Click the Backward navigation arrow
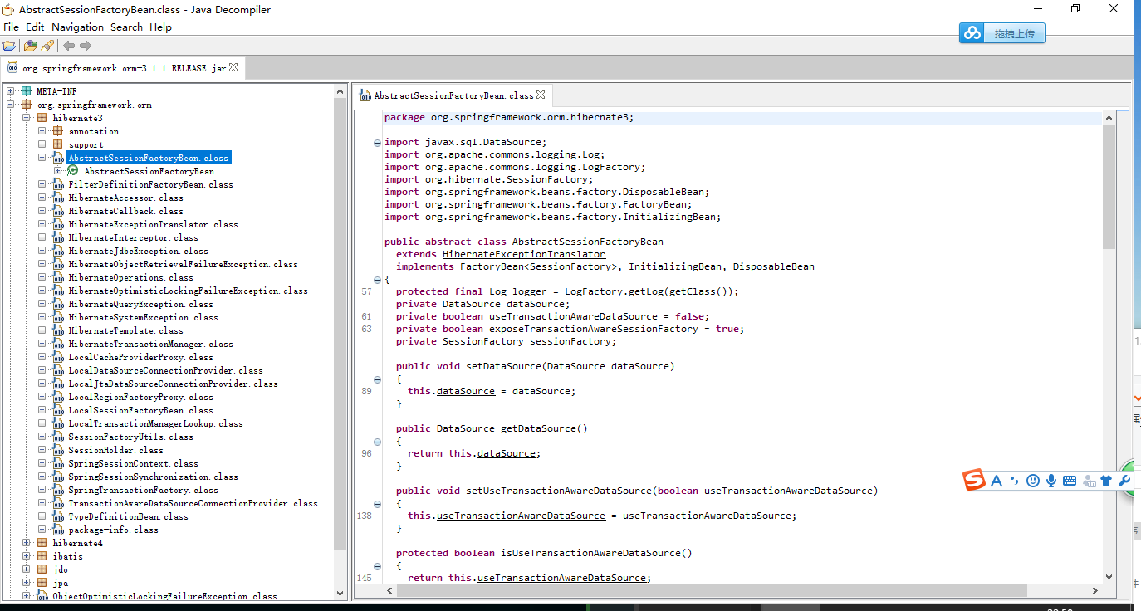The width and height of the screenshot is (1141, 611). click(x=69, y=46)
